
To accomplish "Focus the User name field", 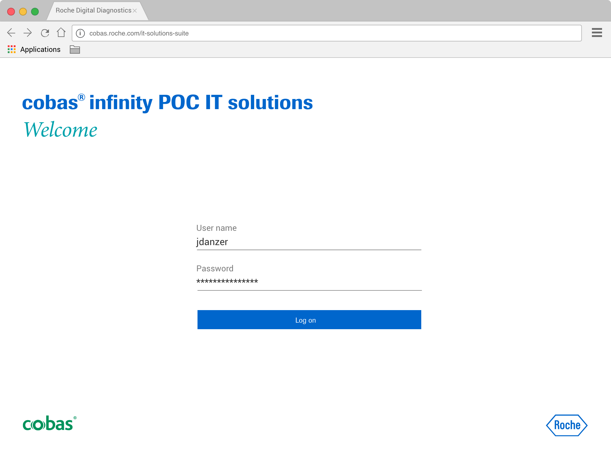I will tap(309, 242).
